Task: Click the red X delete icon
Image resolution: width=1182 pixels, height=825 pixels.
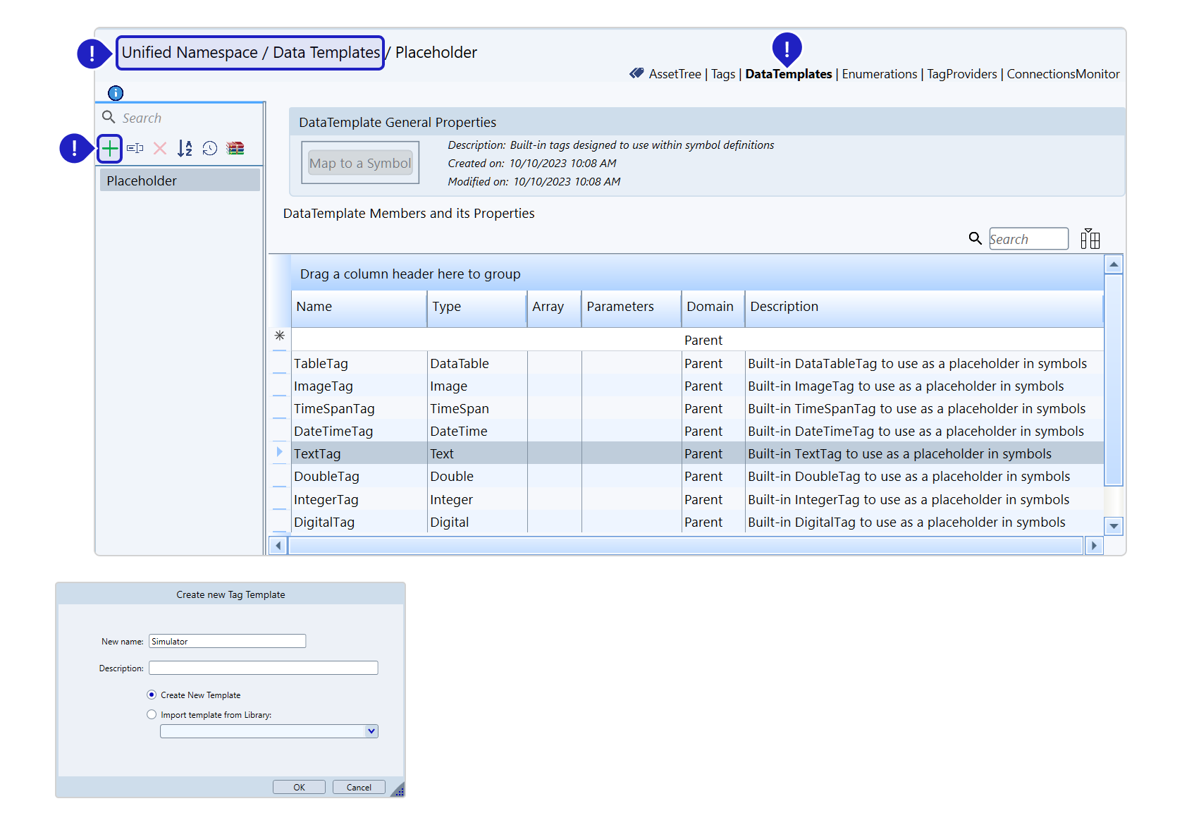Action: pyautogui.click(x=160, y=148)
